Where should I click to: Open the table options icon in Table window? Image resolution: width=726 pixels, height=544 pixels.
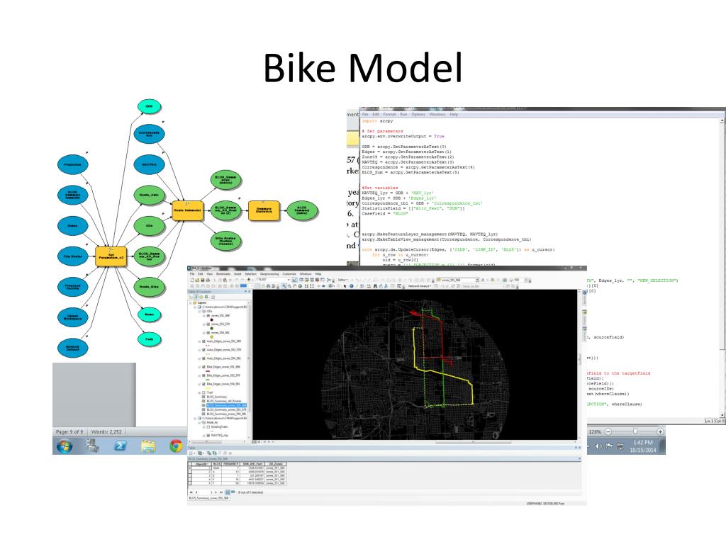pos(191,453)
